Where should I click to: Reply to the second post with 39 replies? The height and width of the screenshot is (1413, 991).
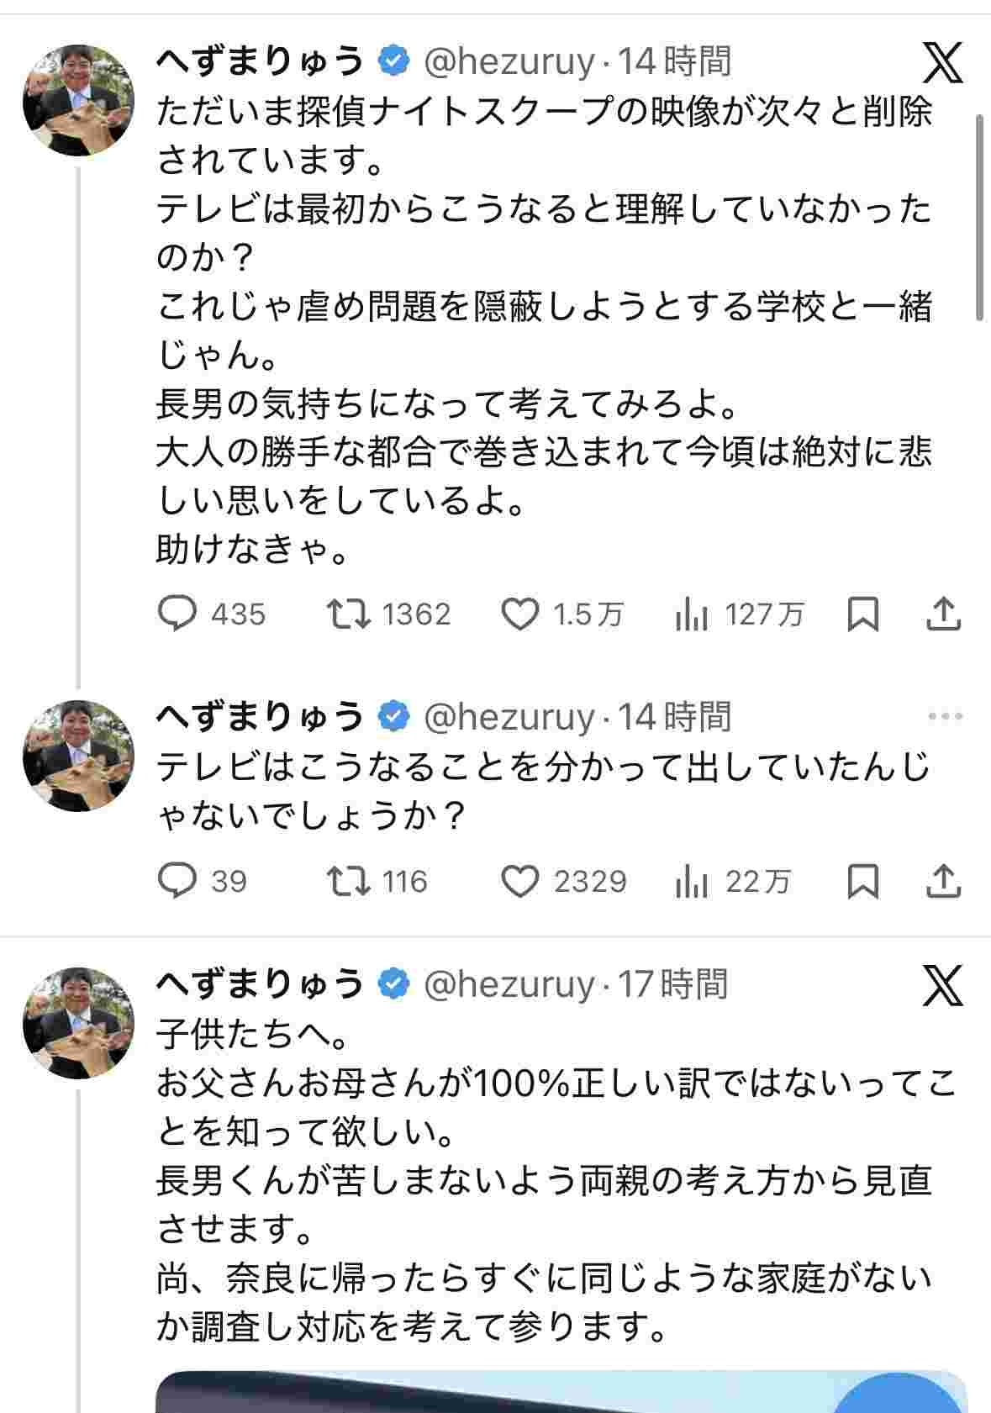tap(177, 881)
